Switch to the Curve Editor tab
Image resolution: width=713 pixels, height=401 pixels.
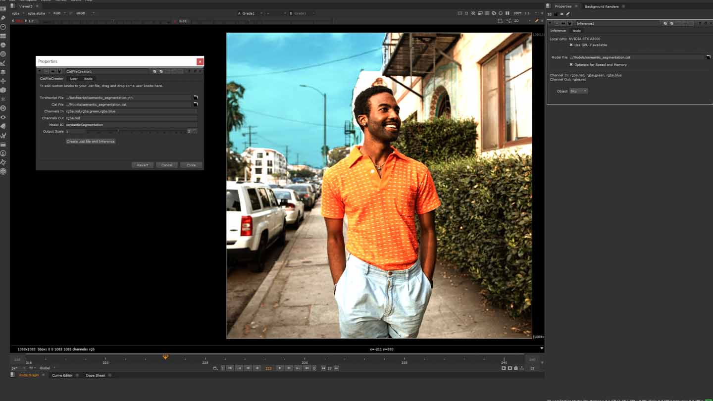(62, 375)
